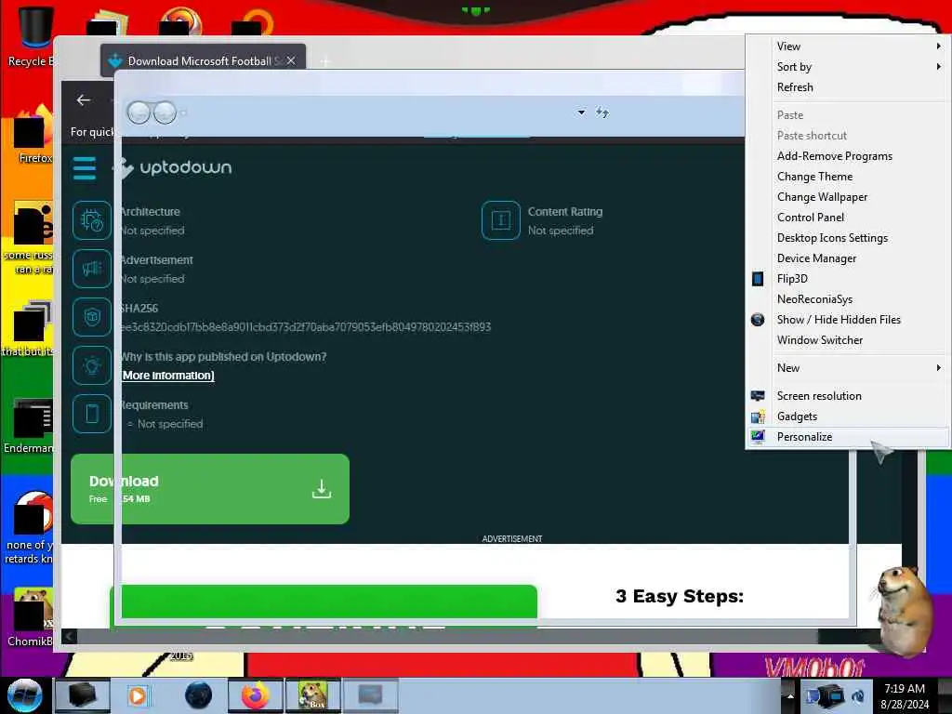Click the browser back arrow

coord(84,100)
